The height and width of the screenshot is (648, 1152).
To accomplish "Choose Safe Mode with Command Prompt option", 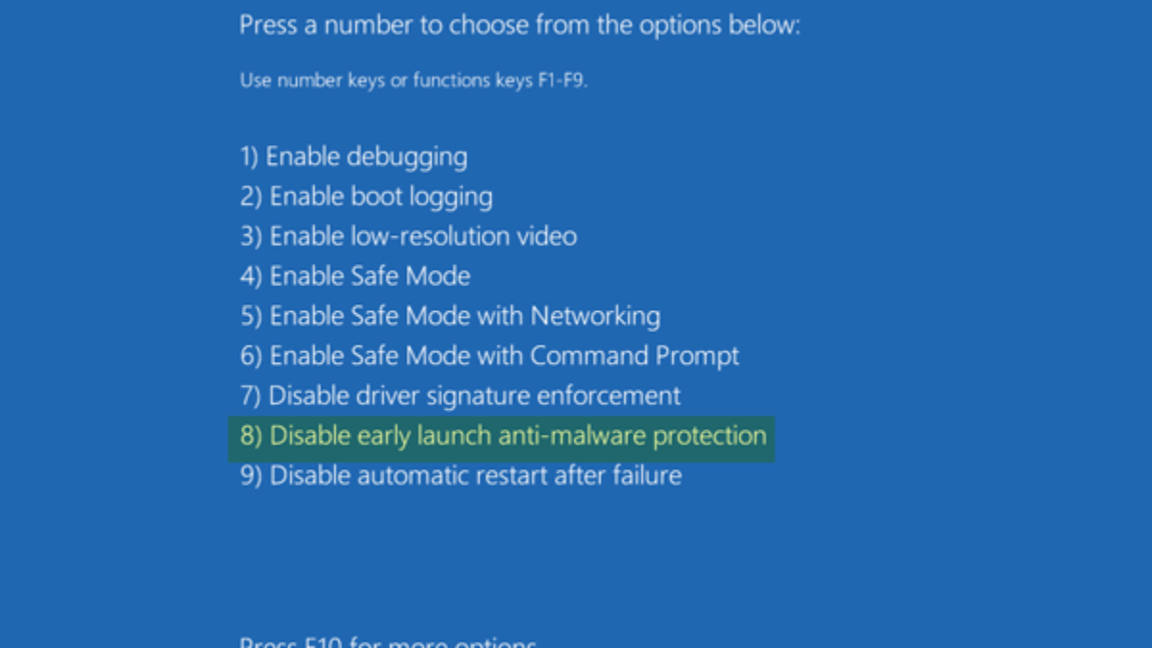I will (x=490, y=356).
